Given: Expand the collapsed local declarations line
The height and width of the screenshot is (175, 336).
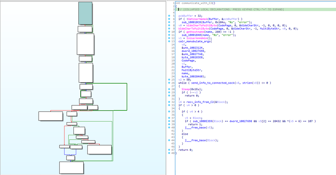Looking at the screenshot, I should tap(231, 10).
